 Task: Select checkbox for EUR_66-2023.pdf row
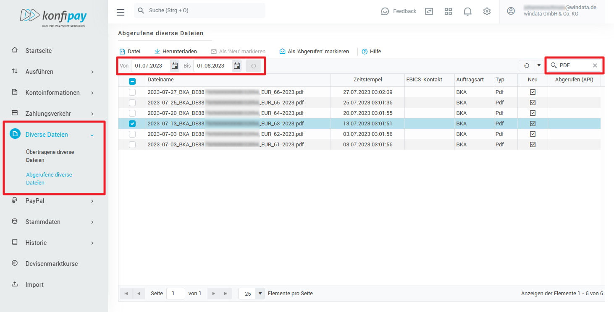click(x=132, y=92)
